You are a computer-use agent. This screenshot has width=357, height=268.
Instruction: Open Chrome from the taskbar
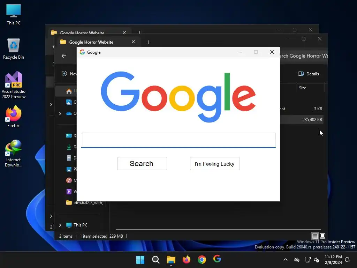point(202,260)
